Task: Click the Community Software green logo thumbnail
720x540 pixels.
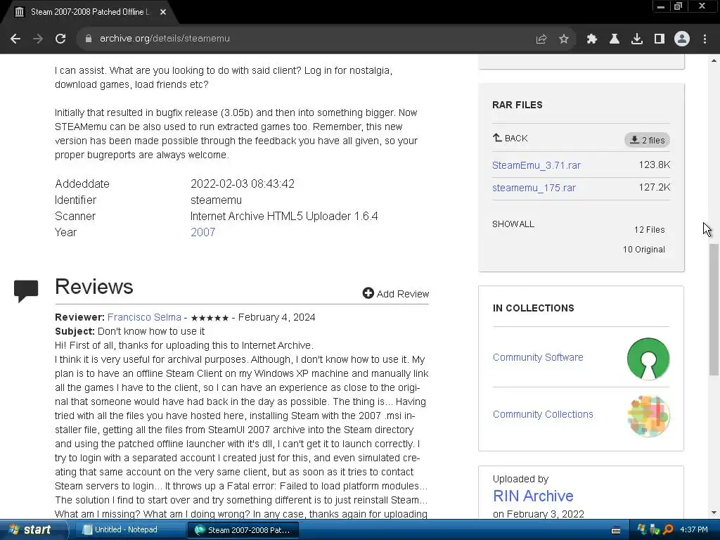Action: (648, 359)
